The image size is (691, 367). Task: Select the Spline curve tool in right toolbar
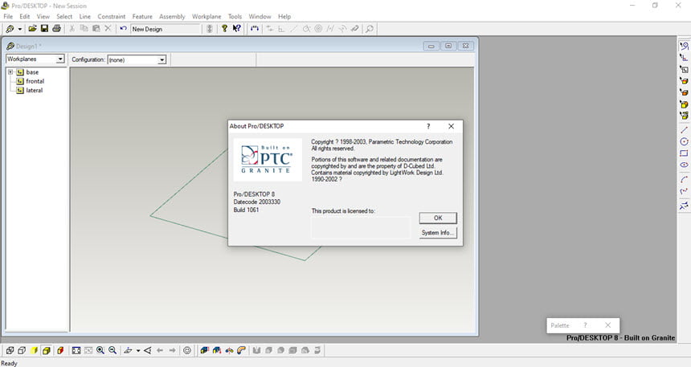tap(684, 191)
